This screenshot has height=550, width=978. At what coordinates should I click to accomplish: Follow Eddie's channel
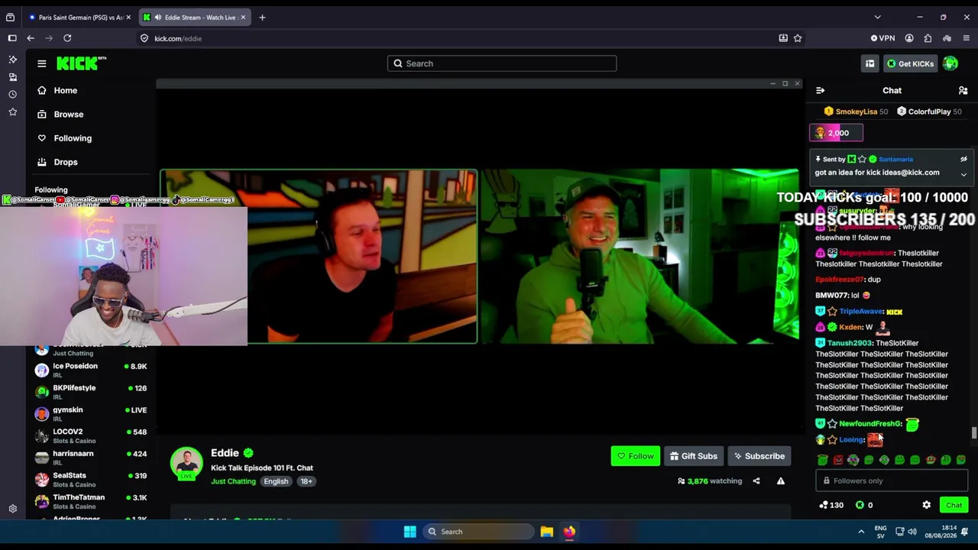[x=636, y=456]
